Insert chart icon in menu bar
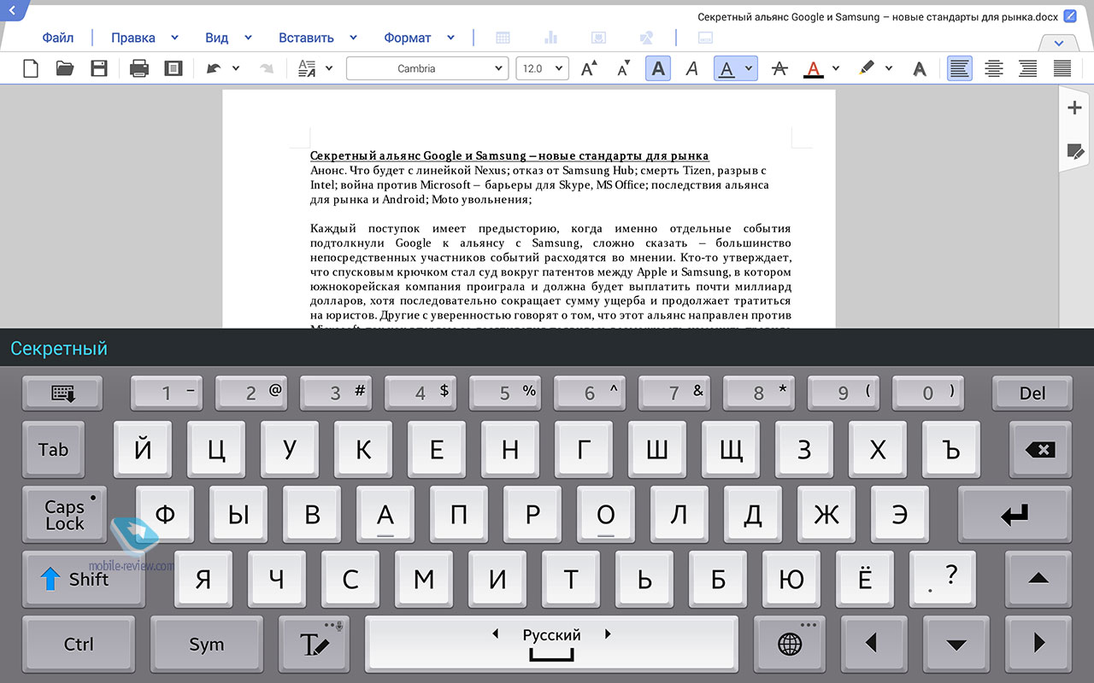Viewport: 1094px width, 683px height. (x=550, y=38)
